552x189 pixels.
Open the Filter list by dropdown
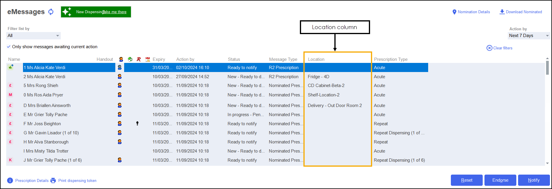click(x=33, y=36)
